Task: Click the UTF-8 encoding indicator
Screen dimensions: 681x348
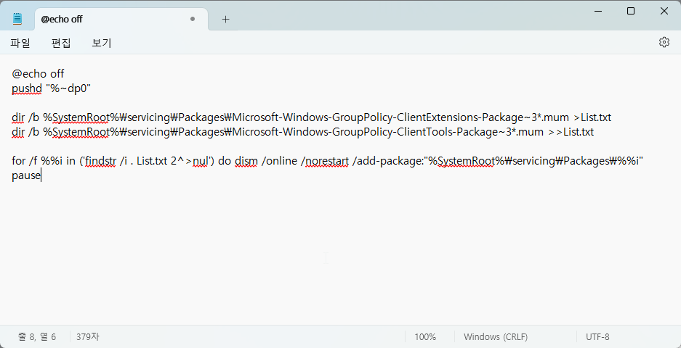Action: coord(597,336)
